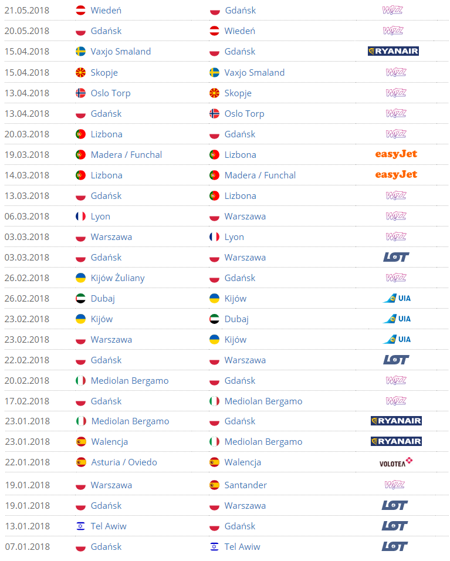Open the origin link Walencja on 23.01.2018
The image size is (450, 561).
[110, 442]
